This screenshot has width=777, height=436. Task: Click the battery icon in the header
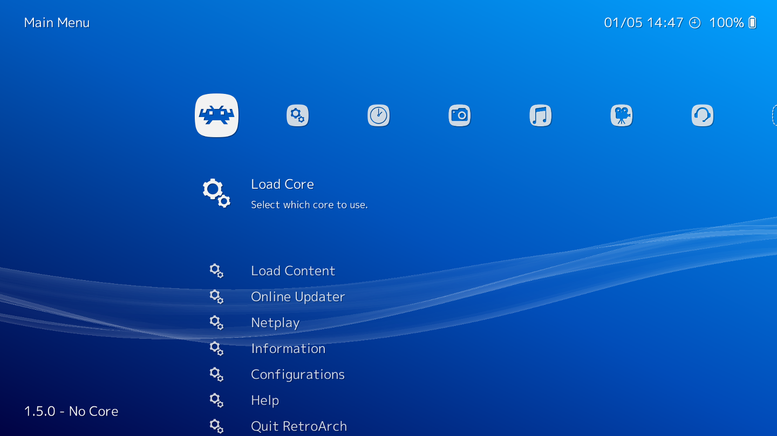(x=753, y=23)
